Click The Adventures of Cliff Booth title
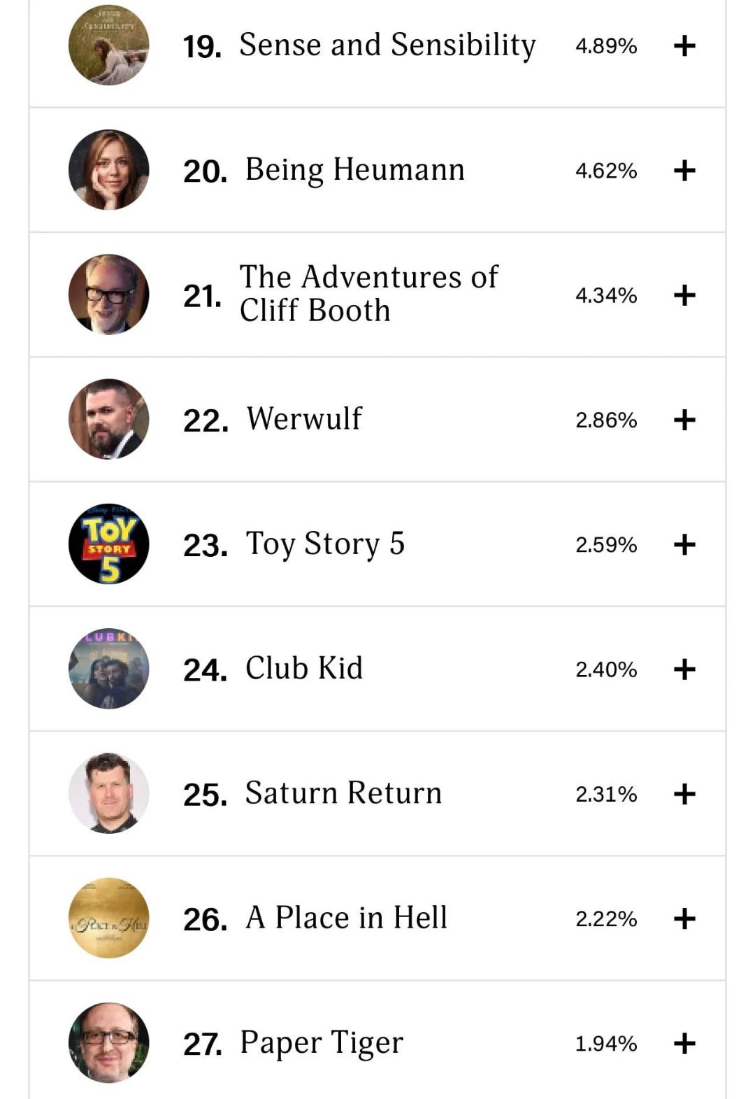This screenshot has height=1099, width=755. tap(369, 294)
